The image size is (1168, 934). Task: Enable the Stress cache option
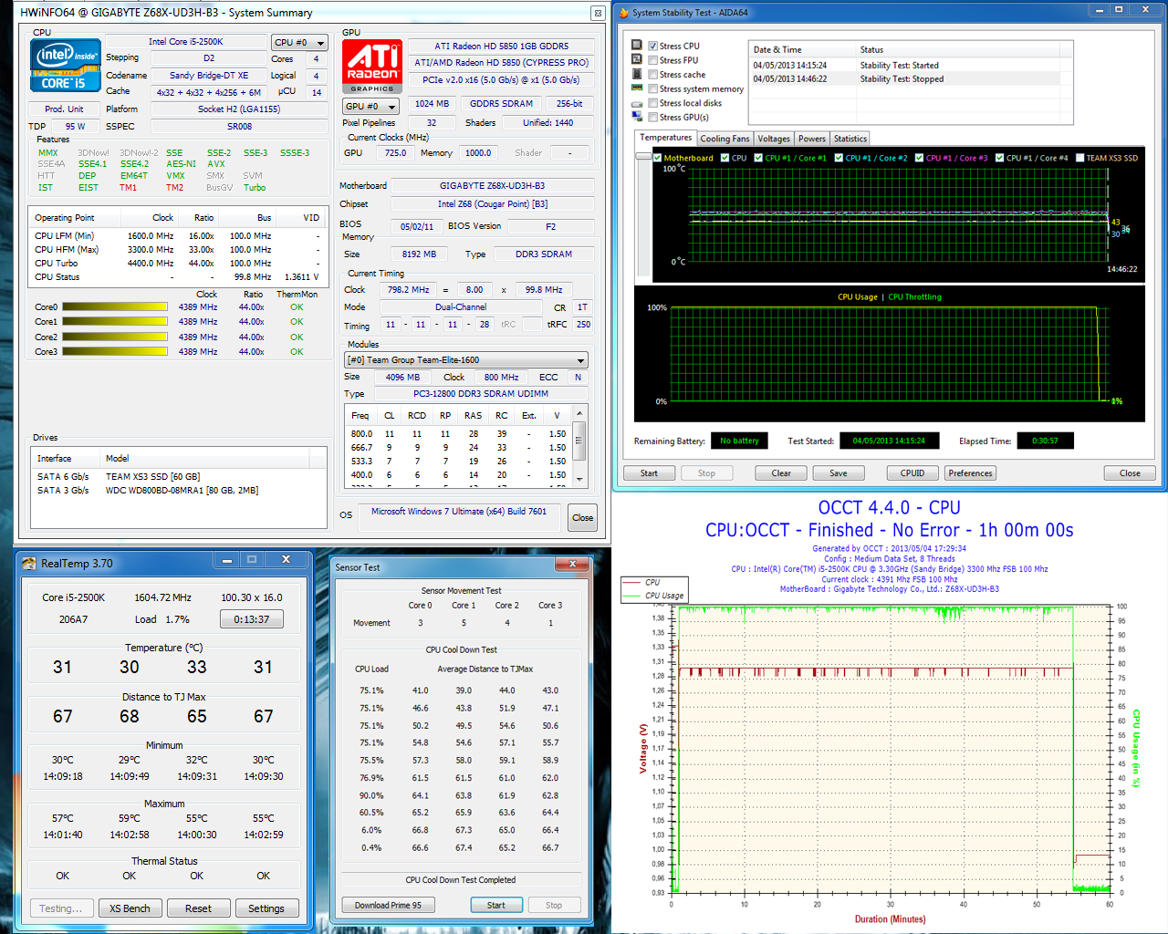652,75
